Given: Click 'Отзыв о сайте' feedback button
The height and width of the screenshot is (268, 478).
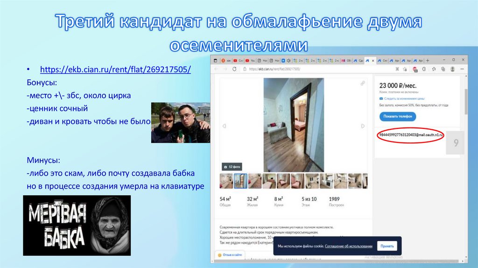Looking at the screenshot, I should (x=230, y=255).
